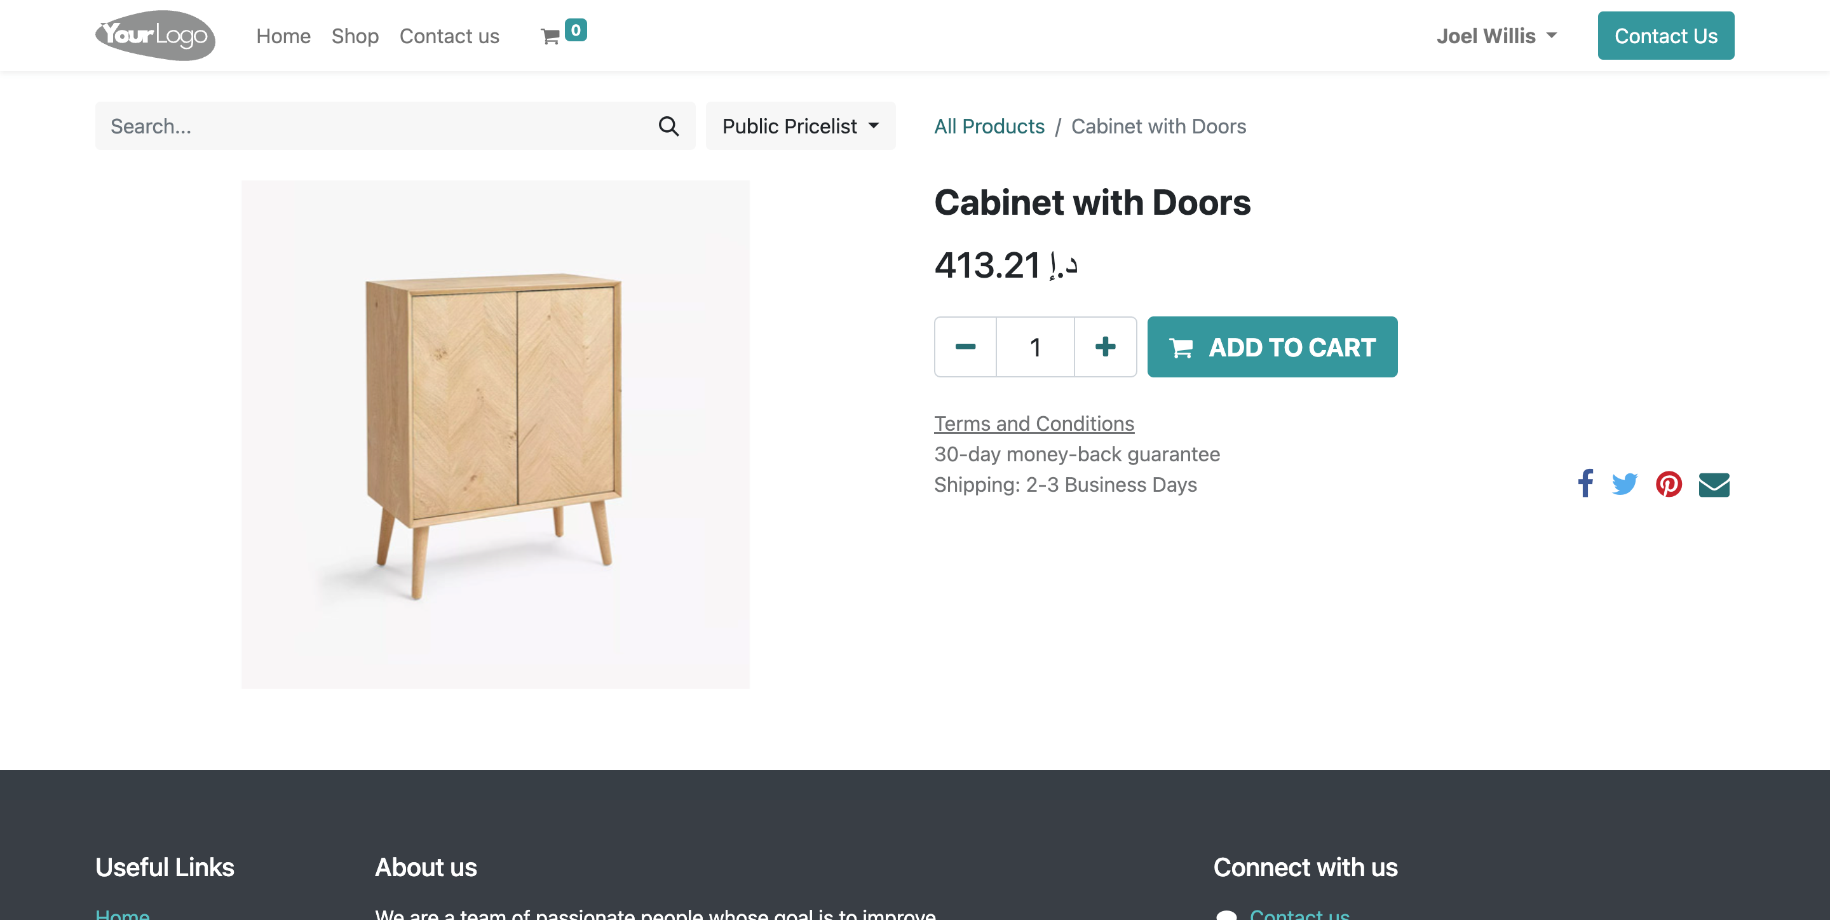
Task: Share product on Twitter
Action: click(1625, 484)
